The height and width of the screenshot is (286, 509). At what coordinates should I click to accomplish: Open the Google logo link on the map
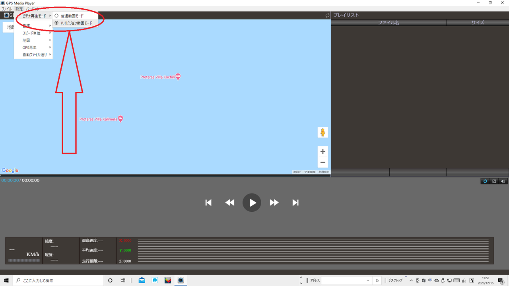10,170
